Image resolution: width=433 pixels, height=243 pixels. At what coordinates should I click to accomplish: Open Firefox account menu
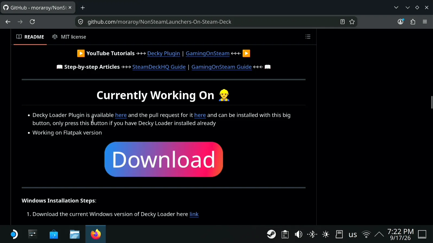coord(401,22)
